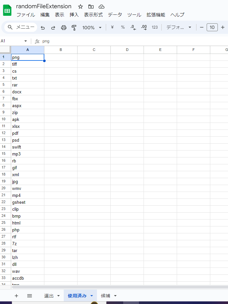Select row 25 header
Image resolution: width=228 pixels, height=304 pixels.
click(x=6, y=223)
